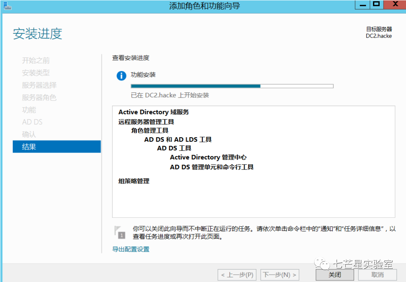The image size is (406, 282).
Task: Click the 远程服务器管理工具 entry
Action: [146, 121]
